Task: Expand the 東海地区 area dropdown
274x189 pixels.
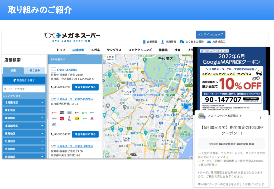Action: 24,134
